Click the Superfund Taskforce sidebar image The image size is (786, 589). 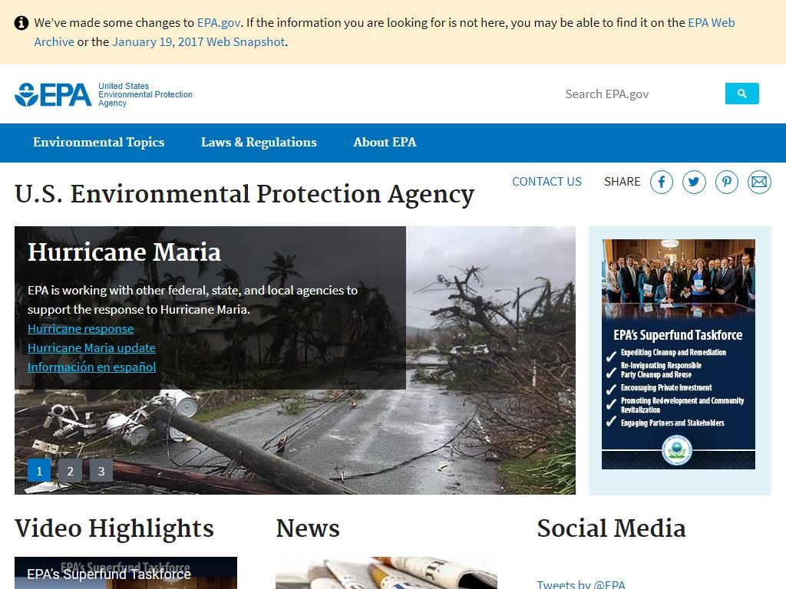[x=679, y=354]
